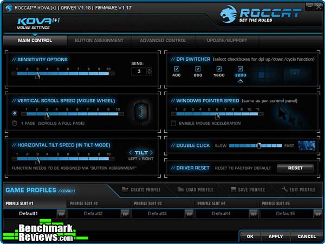Select Profile Slot #5 tab
The height and width of the screenshot is (244, 325).
[x=291, y=203]
